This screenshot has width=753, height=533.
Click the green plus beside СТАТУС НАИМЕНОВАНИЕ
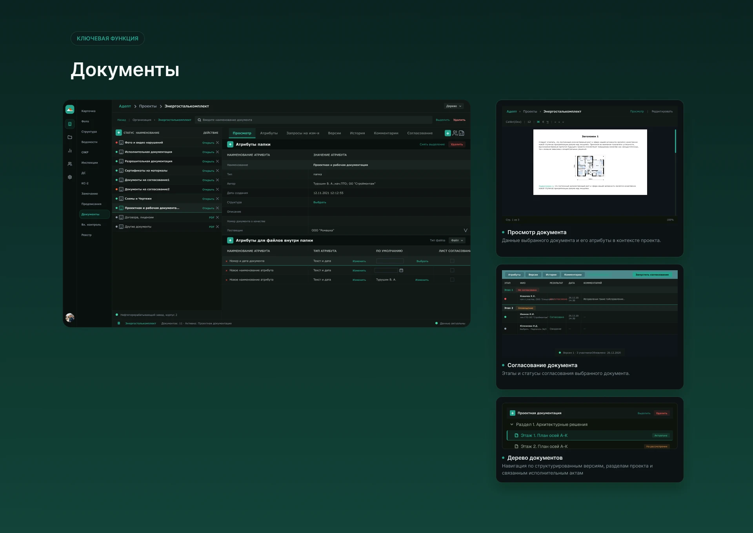[x=119, y=133]
